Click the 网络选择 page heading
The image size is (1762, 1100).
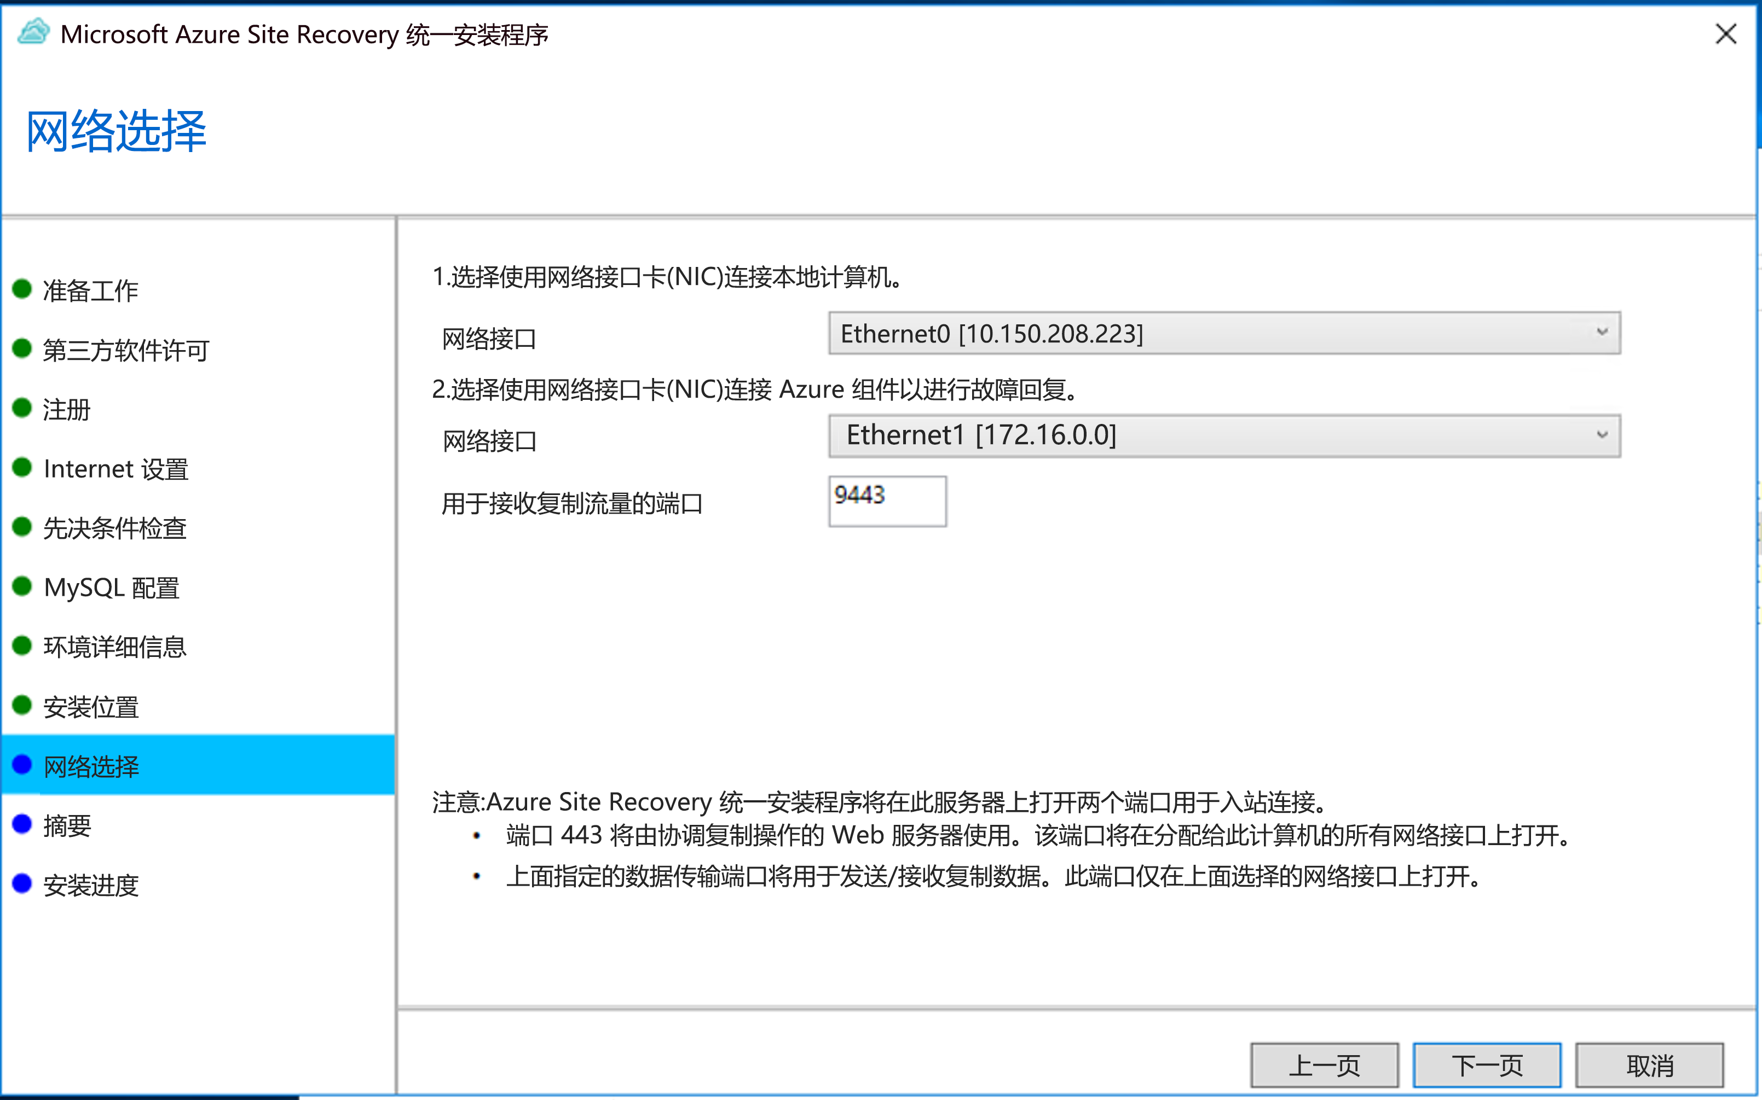[x=117, y=131]
